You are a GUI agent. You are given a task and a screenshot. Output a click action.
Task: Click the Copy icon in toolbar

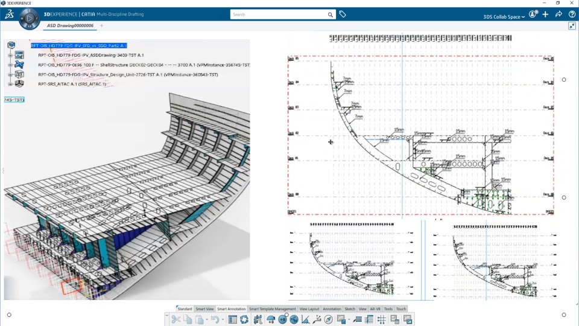(188, 319)
